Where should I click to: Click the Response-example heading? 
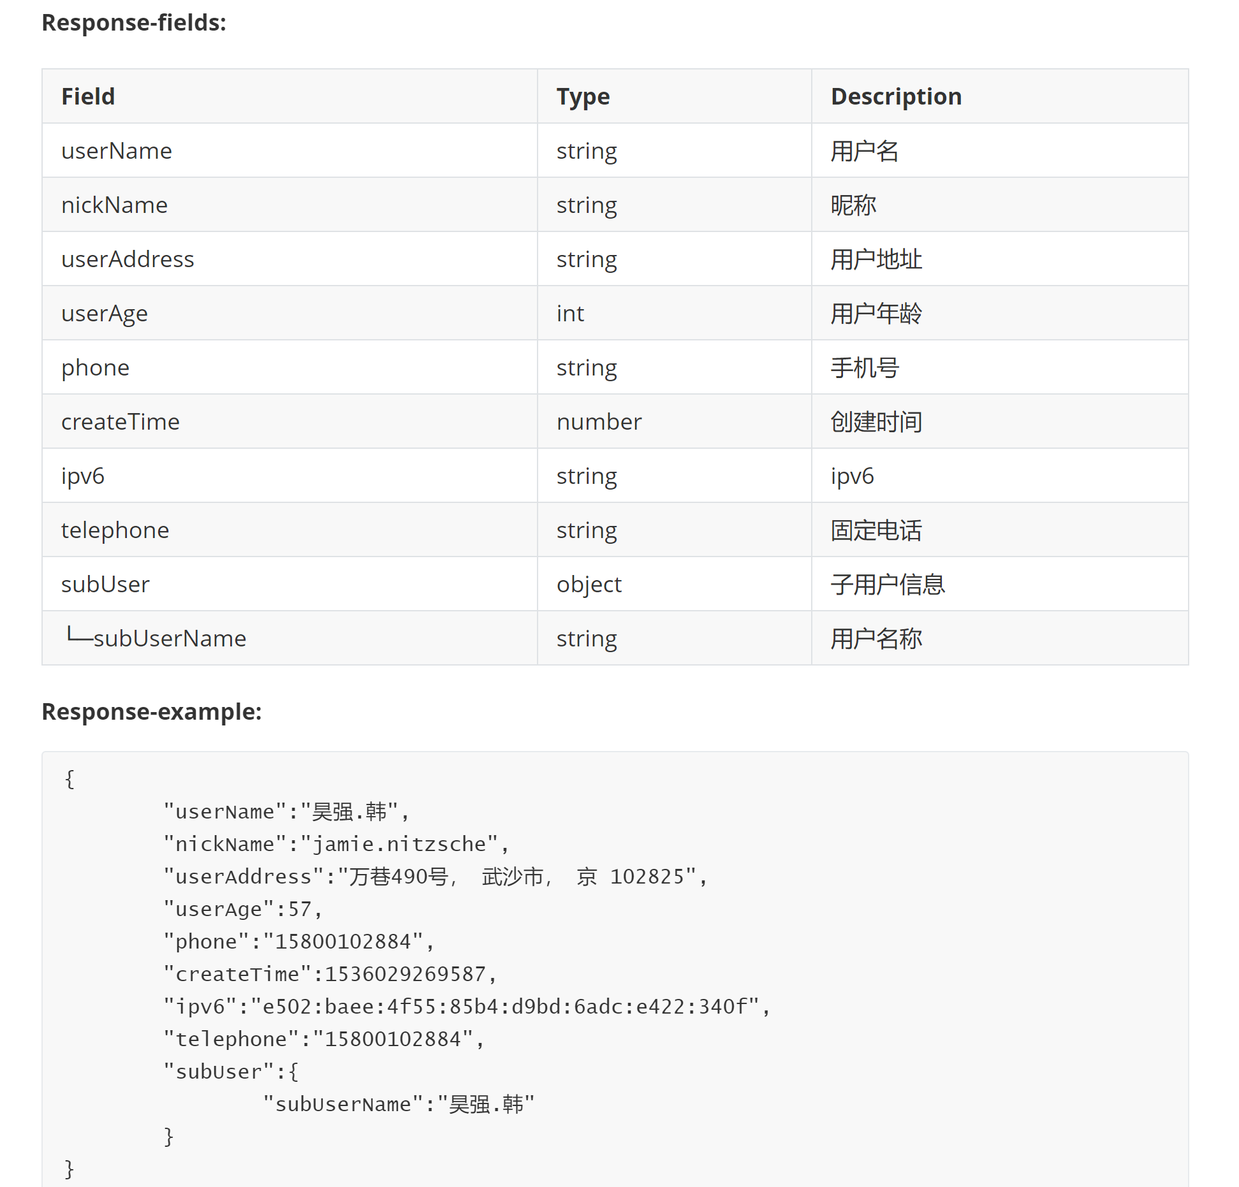tap(152, 711)
